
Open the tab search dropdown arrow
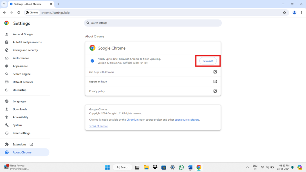[4, 4]
